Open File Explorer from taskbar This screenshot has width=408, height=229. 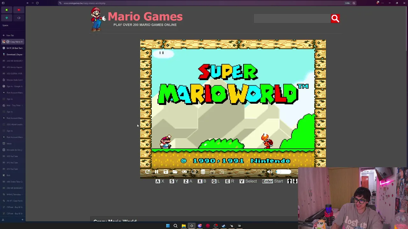(x=184, y=226)
